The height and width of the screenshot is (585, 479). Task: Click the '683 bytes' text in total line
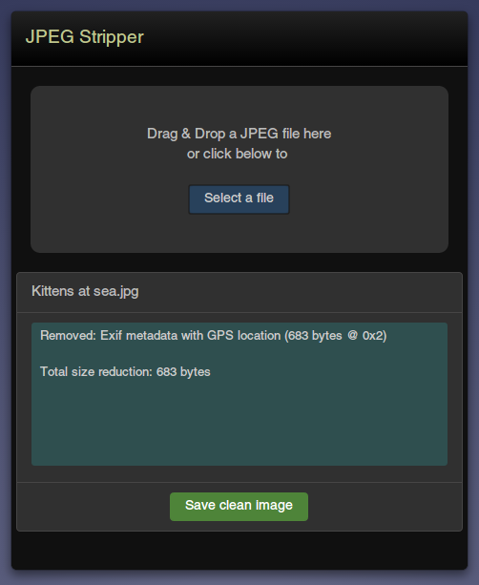183,371
